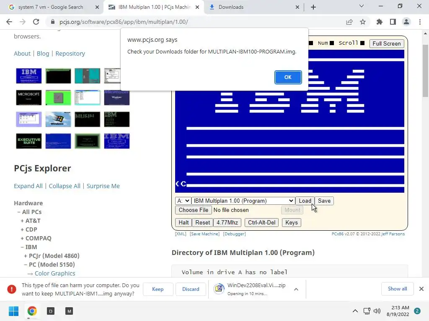Click OK in the pcjs.org dialog
The width and height of the screenshot is (429, 321).
(x=288, y=77)
